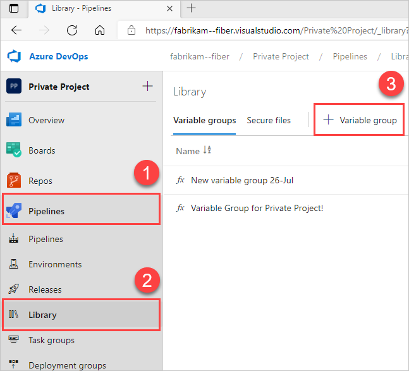Click the Pipelines hub rocket icon
Viewport: 409px width, 371px height.
[x=14, y=210]
